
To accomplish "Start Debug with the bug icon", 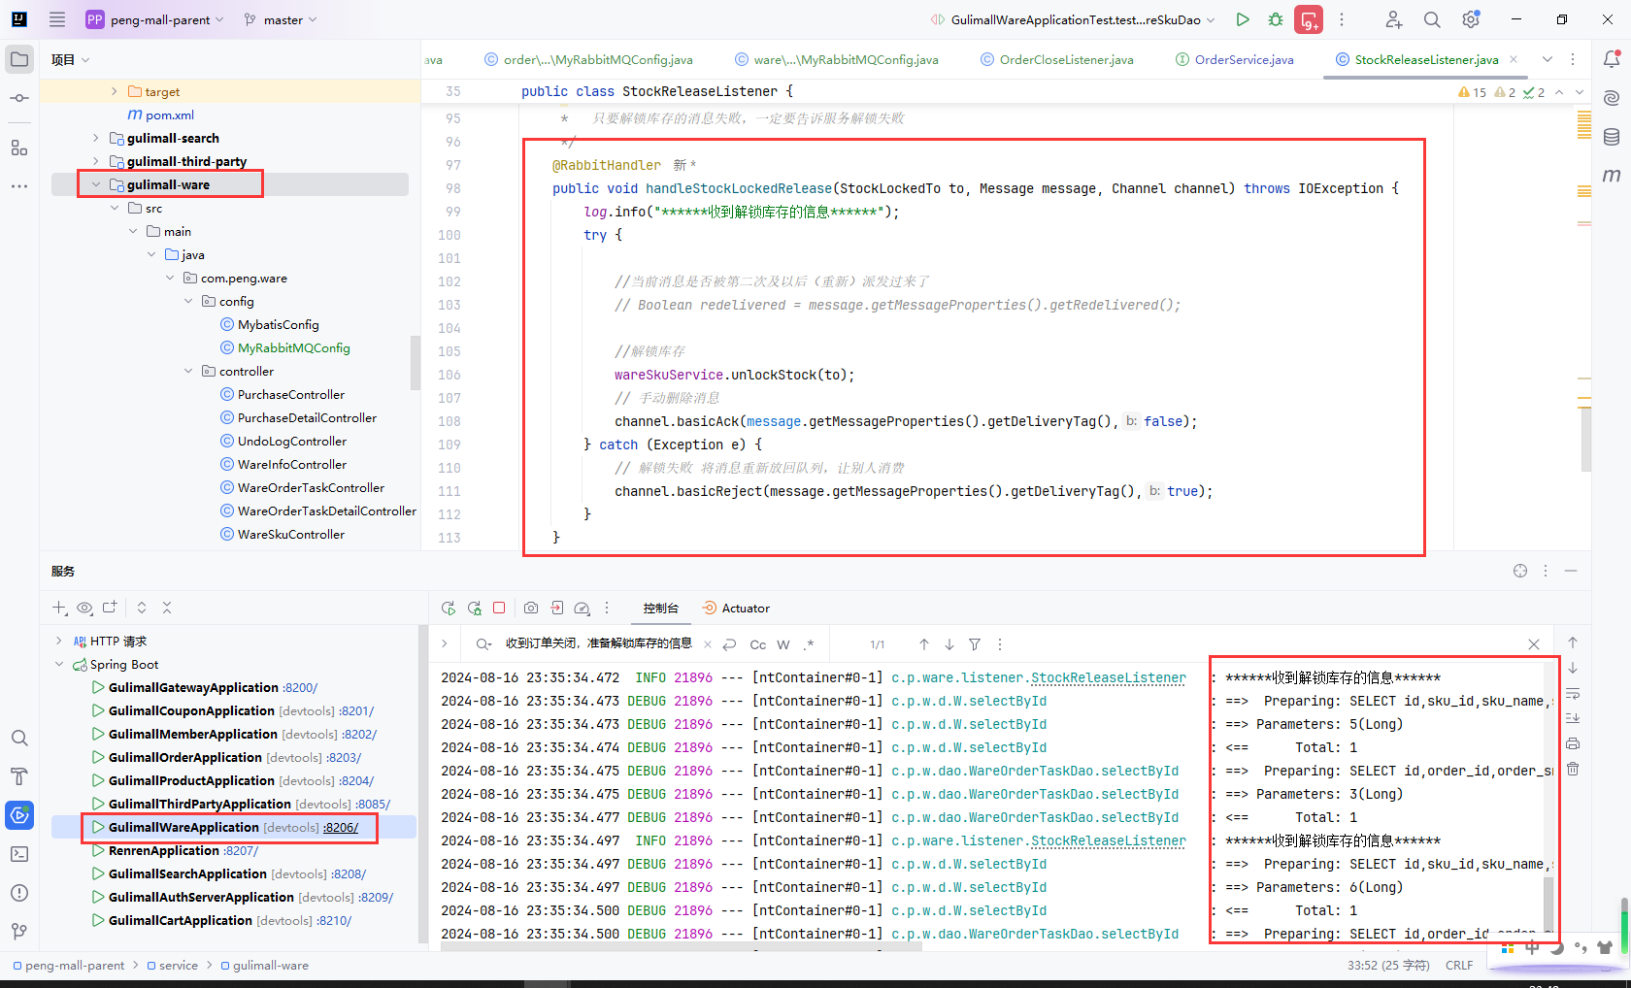I will [1276, 19].
